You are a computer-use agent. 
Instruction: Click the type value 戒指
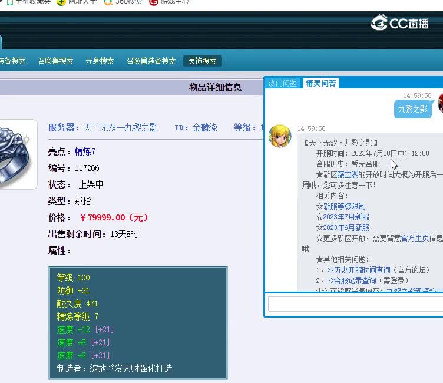click(x=82, y=202)
